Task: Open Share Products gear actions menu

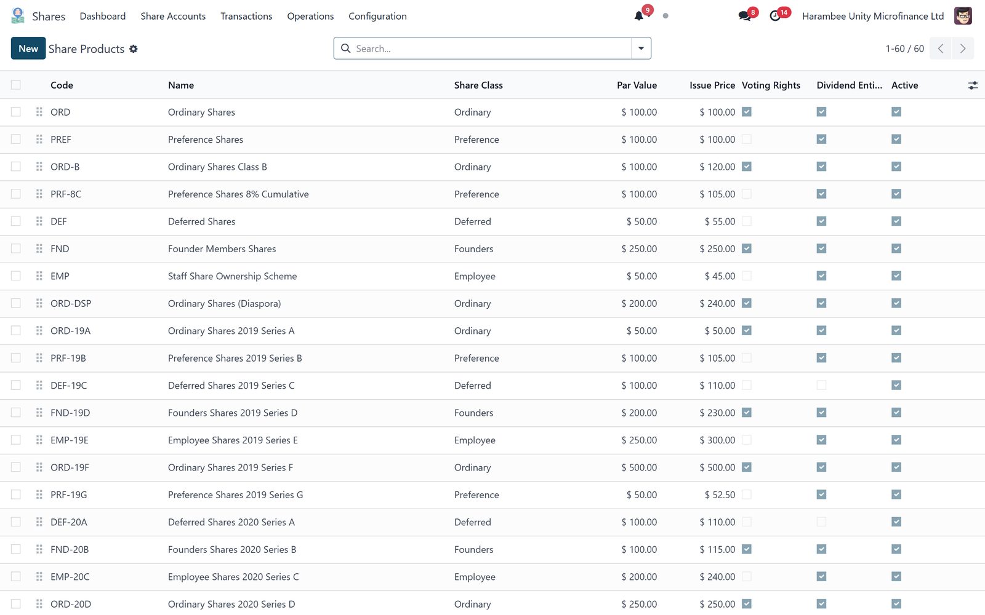Action: [x=134, y=49]
